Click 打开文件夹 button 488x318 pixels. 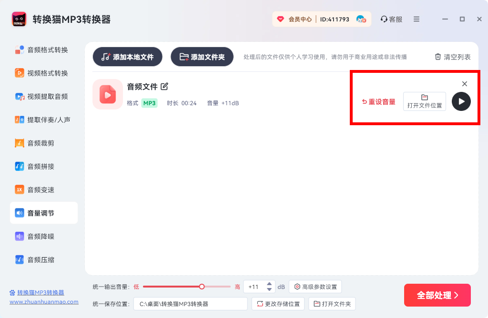pyautogui.click(x=332, y=304)
